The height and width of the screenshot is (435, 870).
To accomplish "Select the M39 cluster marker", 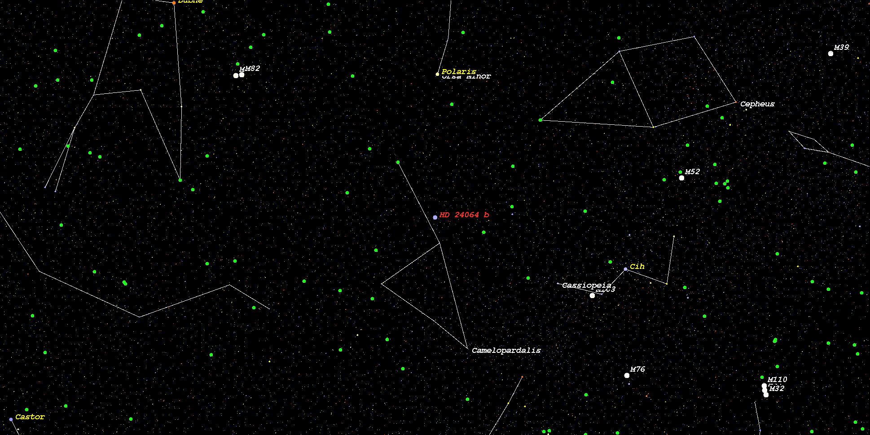I will [x=830, y=53].
